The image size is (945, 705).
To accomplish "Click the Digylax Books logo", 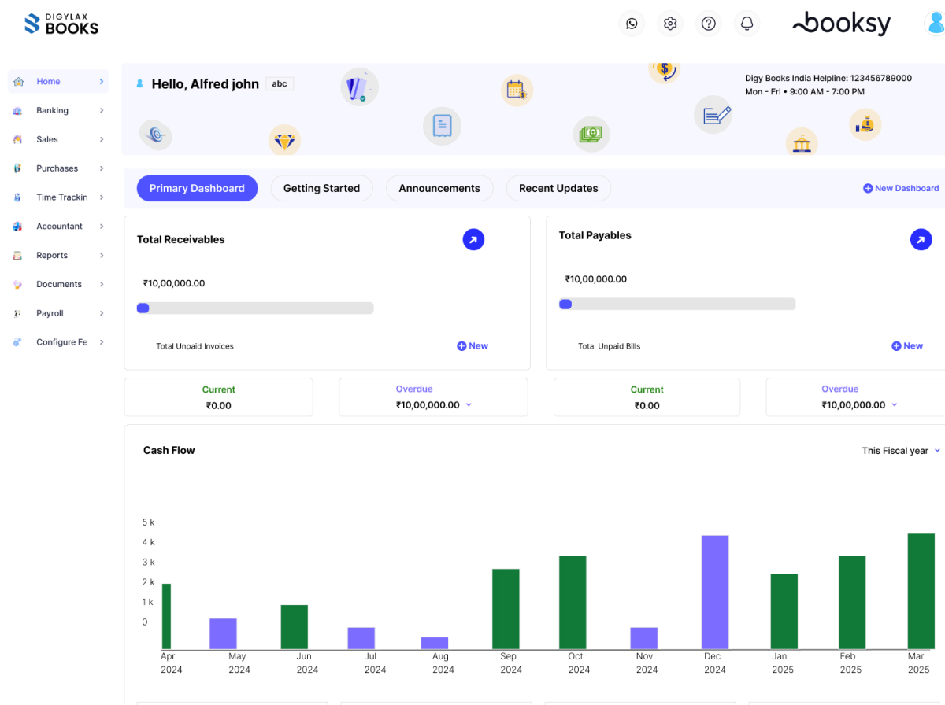I will [x=61, y=24].
